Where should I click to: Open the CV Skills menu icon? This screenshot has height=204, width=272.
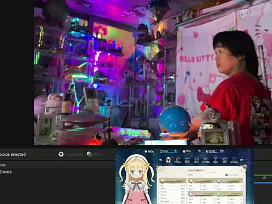(x=206, y=160)
